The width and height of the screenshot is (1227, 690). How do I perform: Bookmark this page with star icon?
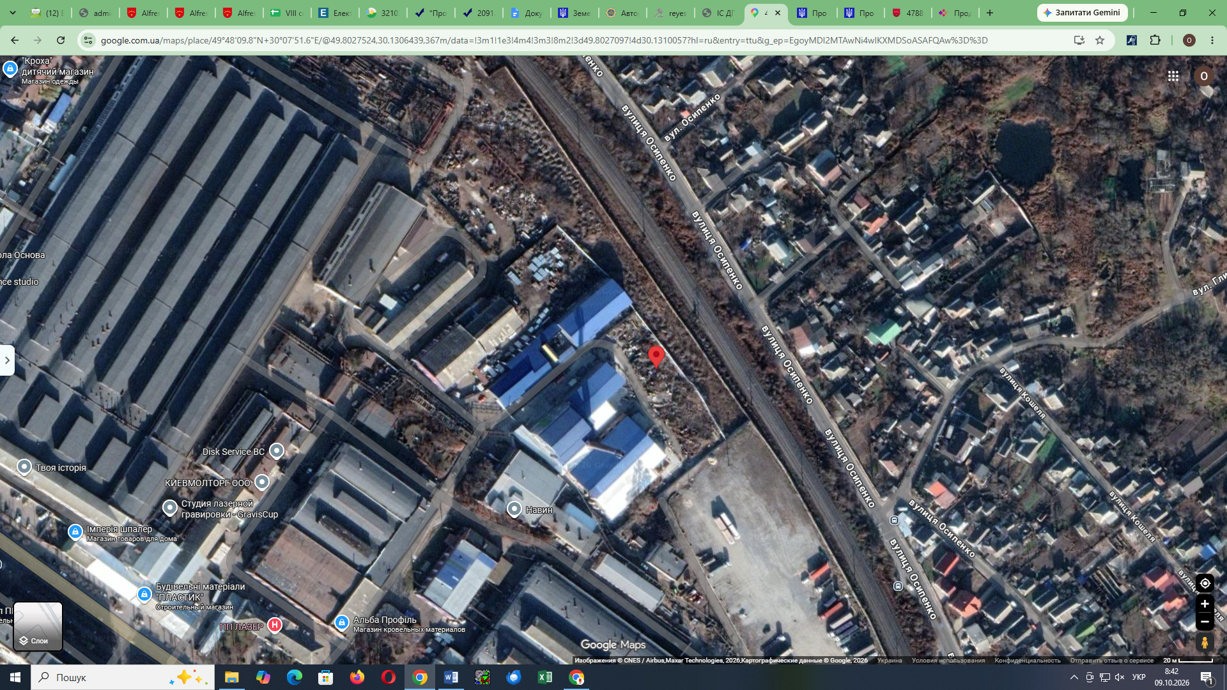[x=1100, y=40]
